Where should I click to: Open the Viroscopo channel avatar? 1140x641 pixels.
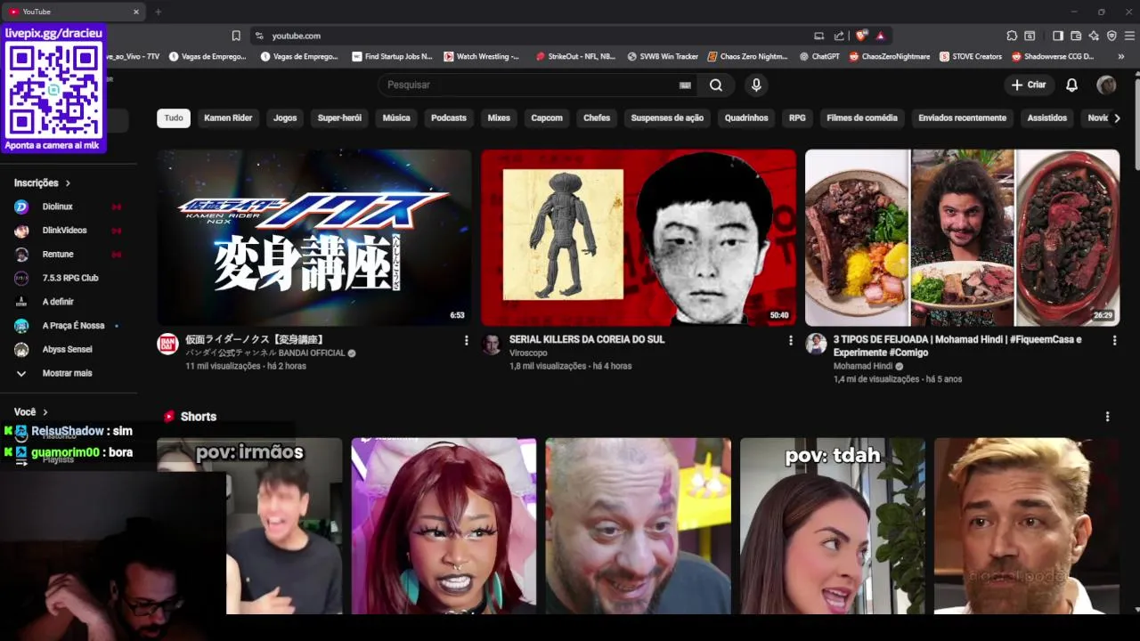(492, 344)
